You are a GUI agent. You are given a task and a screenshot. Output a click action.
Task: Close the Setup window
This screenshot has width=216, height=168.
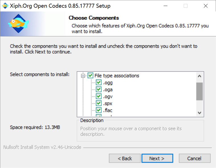click(205, 6)
